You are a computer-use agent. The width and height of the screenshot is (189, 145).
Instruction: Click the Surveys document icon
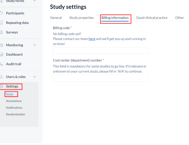pos(1,32)
